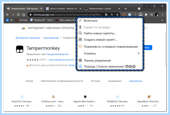
Task: Click the address bar URL field
Action: coord(68,14)
